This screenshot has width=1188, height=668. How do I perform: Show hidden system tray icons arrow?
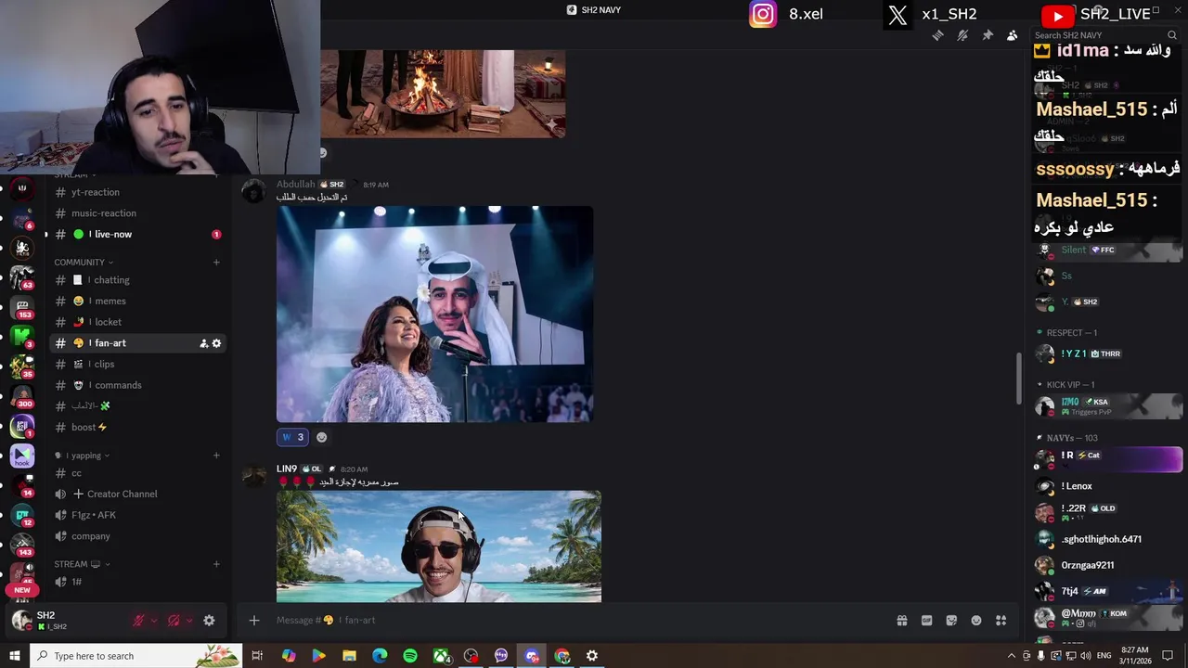[x=1012, y=656]
